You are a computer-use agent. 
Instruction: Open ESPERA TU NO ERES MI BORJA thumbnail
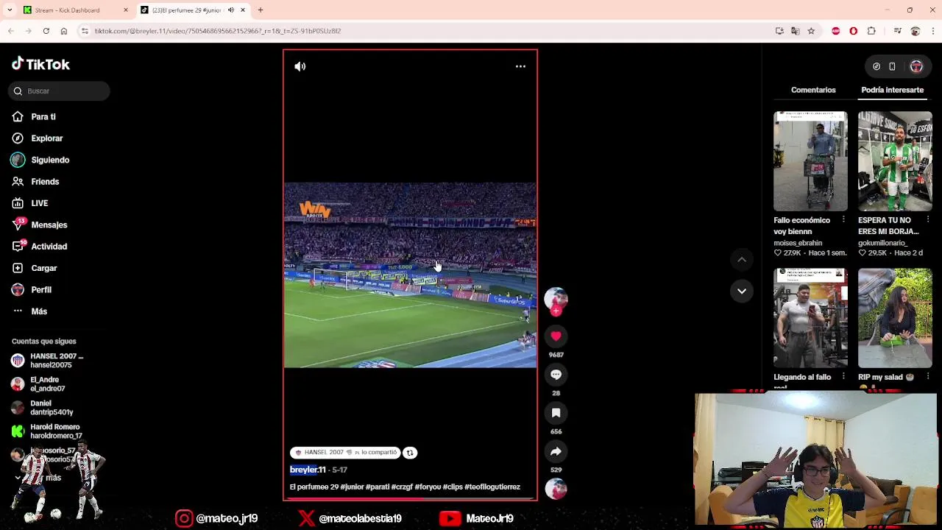pyautogui.click(x=895, y=161)
